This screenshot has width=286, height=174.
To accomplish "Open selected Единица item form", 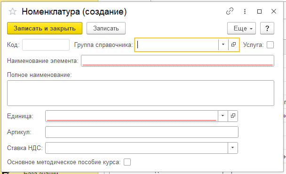I will pos(233,116).
